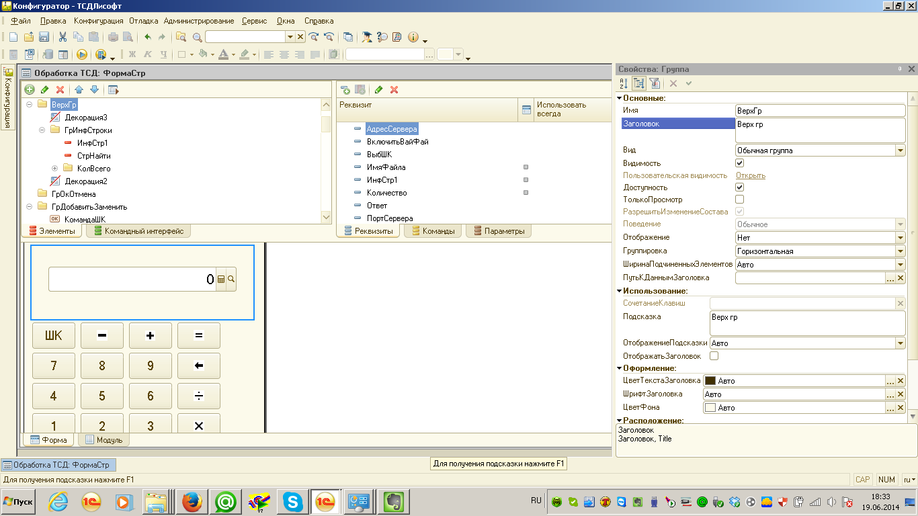Click the ЦветФона color swatch
The image size is (918, 516).
(x=710, y=408)
